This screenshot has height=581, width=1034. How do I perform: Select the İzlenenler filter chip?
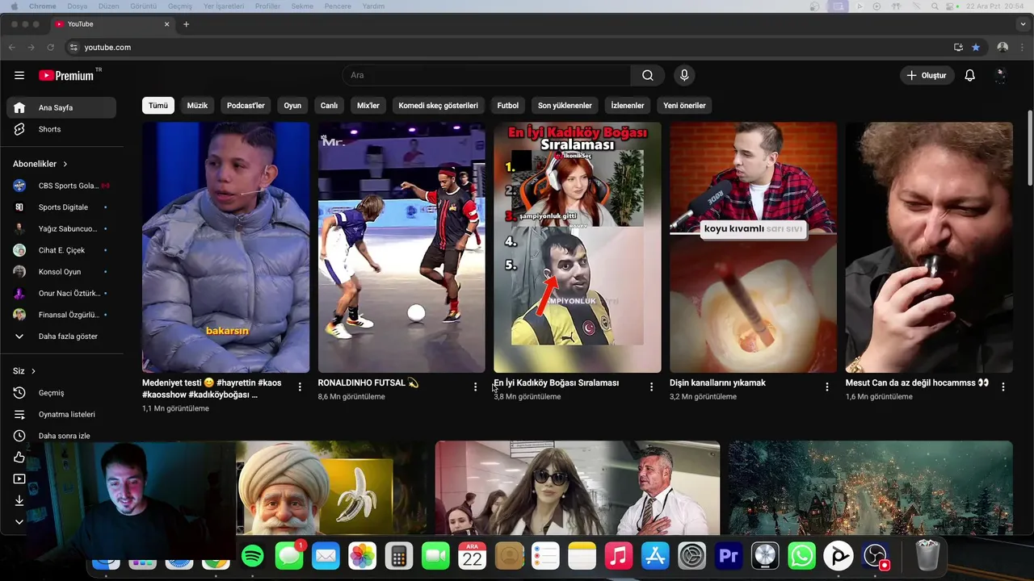(628, 106)
